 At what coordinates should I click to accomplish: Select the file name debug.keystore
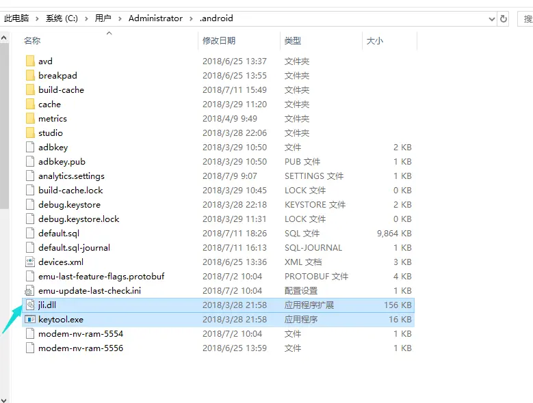(69, 205)
